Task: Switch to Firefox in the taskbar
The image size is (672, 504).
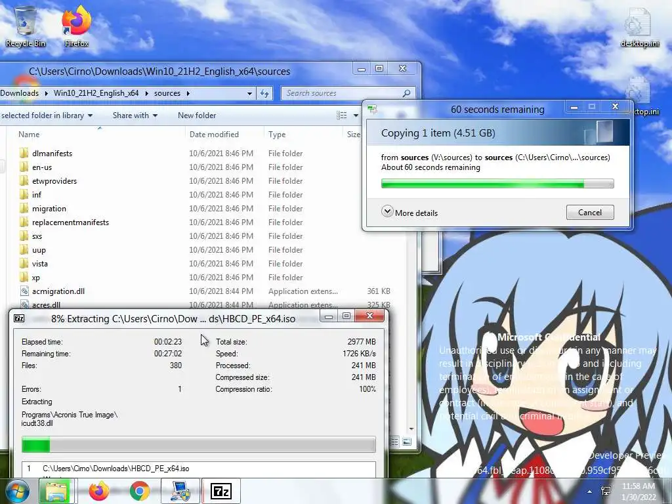Action: pos(99,491)
